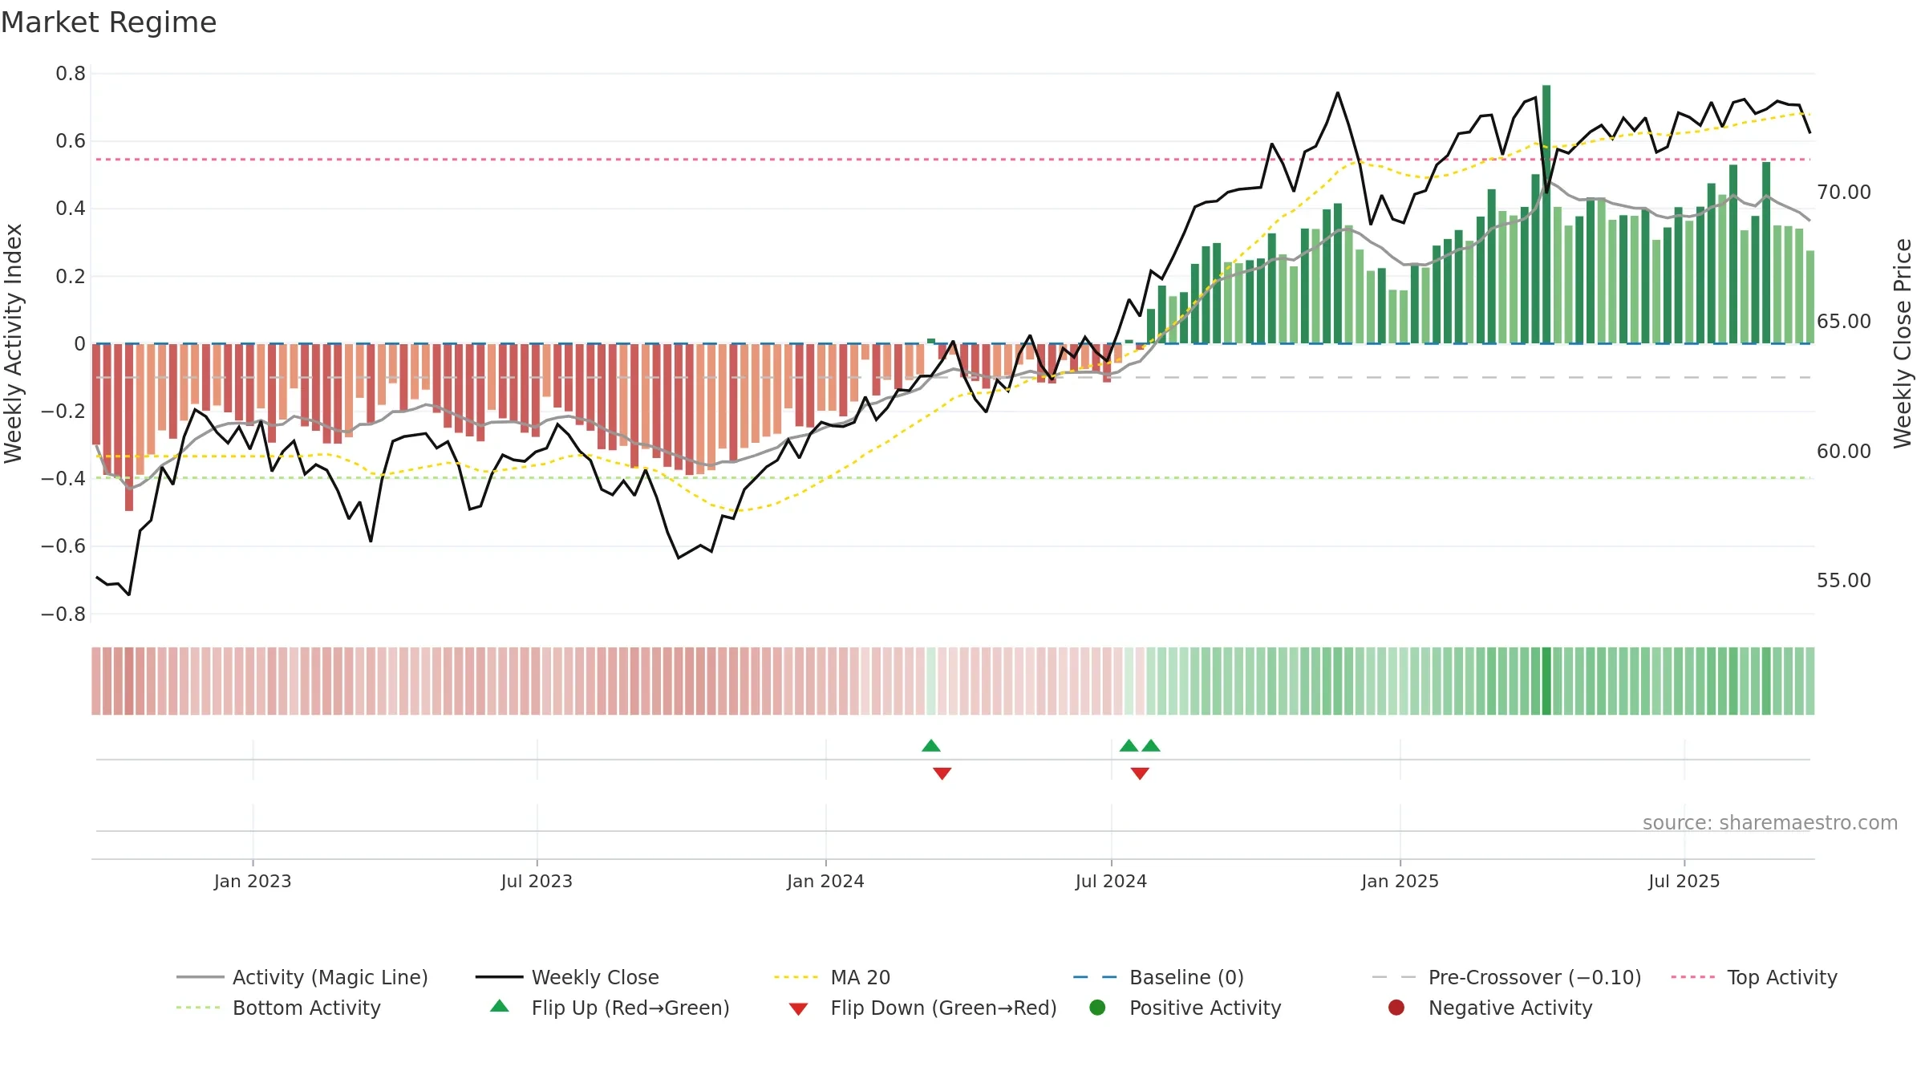1925x1083 pixels.
Task: Click the lone pale green cell in the red heatmap section
Action: 931,680
